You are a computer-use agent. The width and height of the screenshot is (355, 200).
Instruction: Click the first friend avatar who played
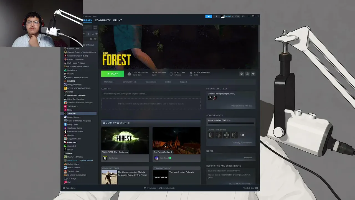click(210, 98)
